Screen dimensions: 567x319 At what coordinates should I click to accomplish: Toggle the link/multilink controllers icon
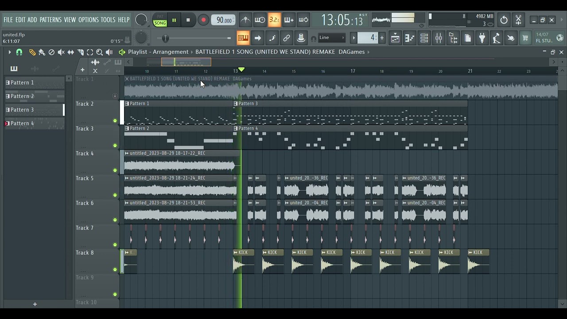point(287,38)
